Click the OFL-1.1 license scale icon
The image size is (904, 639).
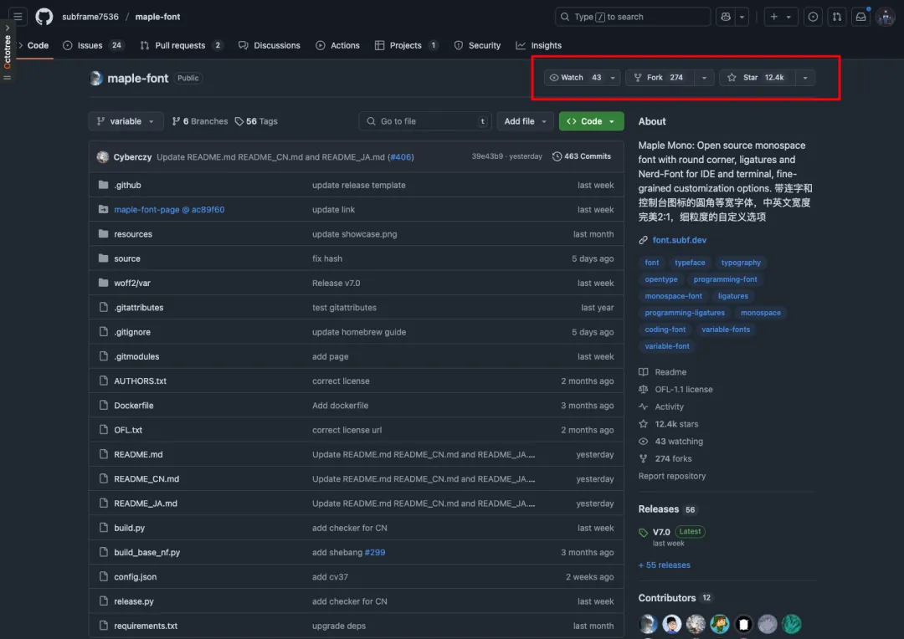point(644,390)
